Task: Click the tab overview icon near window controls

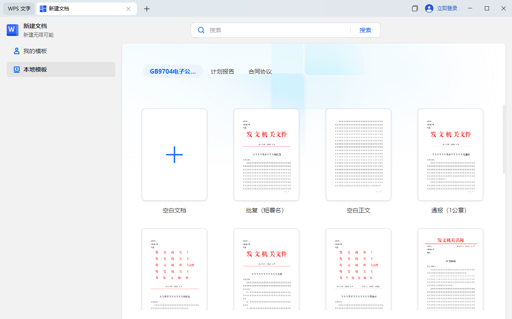Action: 415,8
